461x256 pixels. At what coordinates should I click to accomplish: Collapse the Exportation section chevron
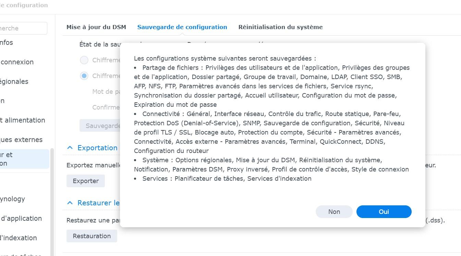pyautogui.click(x=70, y=148)
